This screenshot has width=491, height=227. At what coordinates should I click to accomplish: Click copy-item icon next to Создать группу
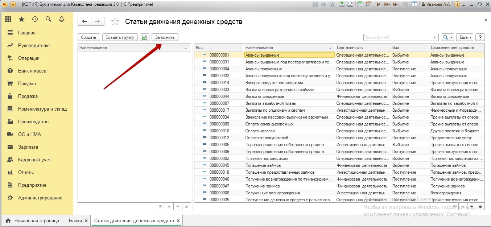(x=144, y=37)
